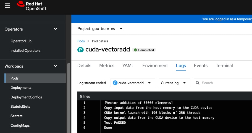Switch to the Details tab
Viewport: 252px width, 133px height.
click(x=84, y=66)
